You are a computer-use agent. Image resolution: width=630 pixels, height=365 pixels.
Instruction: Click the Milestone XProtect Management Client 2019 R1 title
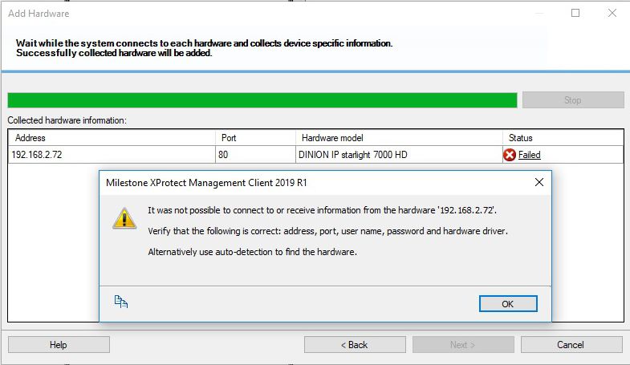206,183
